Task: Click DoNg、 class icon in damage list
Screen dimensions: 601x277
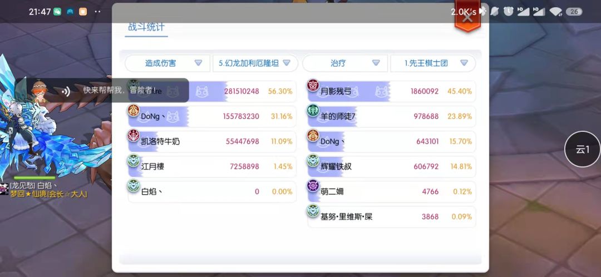Action: (134, 110)
